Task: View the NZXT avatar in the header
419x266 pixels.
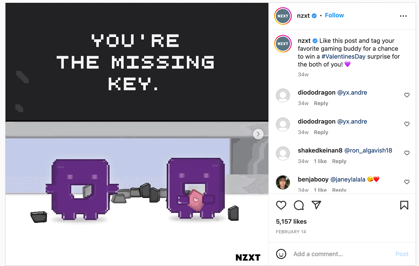Action: click(283, 16)
